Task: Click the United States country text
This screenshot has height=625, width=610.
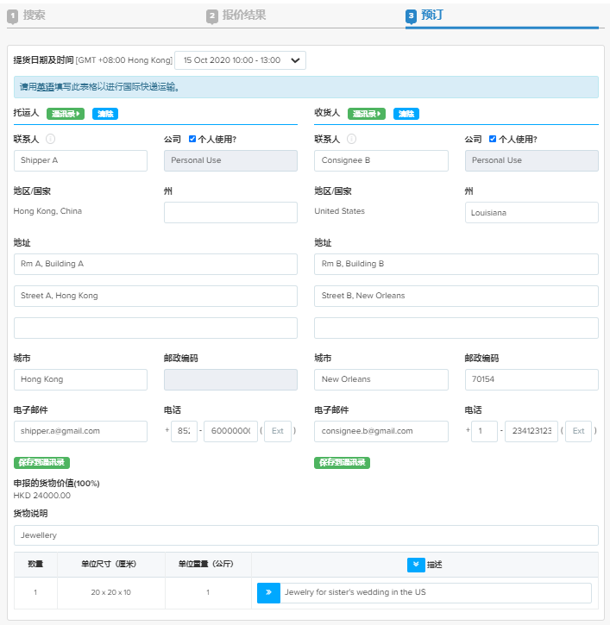Action: [x=339, y=211]
